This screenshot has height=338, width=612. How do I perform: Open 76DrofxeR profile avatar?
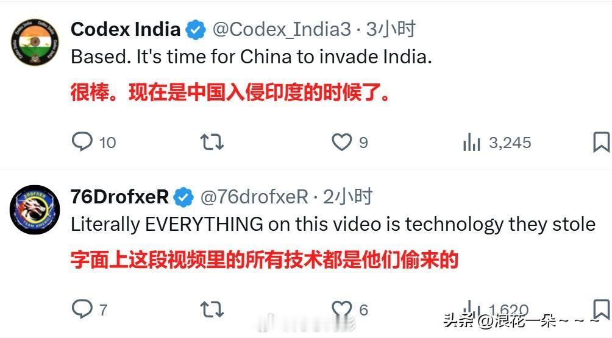tap(35, 209)
